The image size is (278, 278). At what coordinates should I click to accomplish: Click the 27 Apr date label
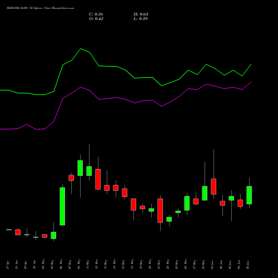[x=8, y=265]
